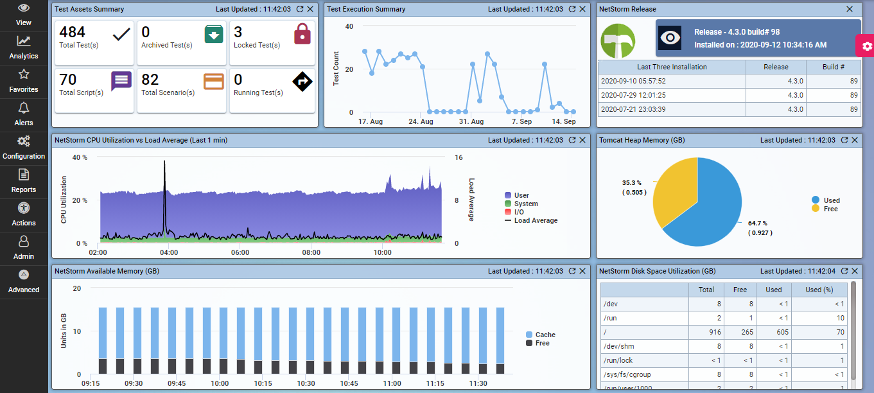The image size is (874, 393).
Task: Select installation row "2020-07-21 23:03:39"
Action: point(729,109)
